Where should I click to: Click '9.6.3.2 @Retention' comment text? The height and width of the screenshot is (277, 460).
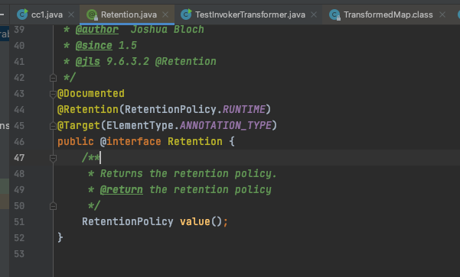[161, 61]
